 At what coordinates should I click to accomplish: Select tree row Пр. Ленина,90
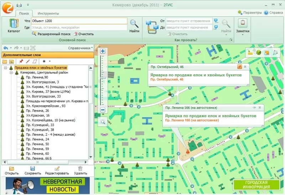click(37, 77)
